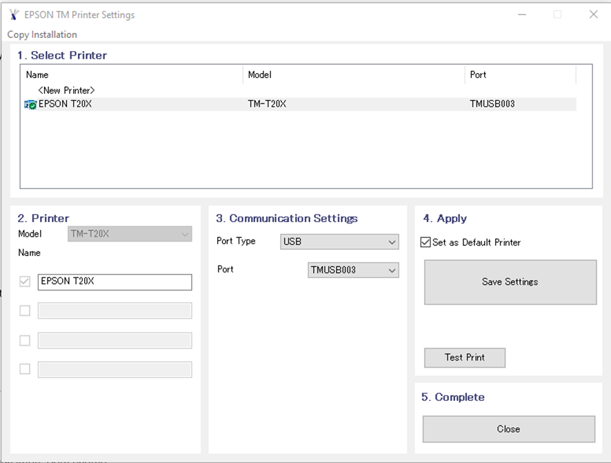The height and width of the screenshot is (463, 611).
Task: Close the window with the X button
Action: (x=593, y=14)
